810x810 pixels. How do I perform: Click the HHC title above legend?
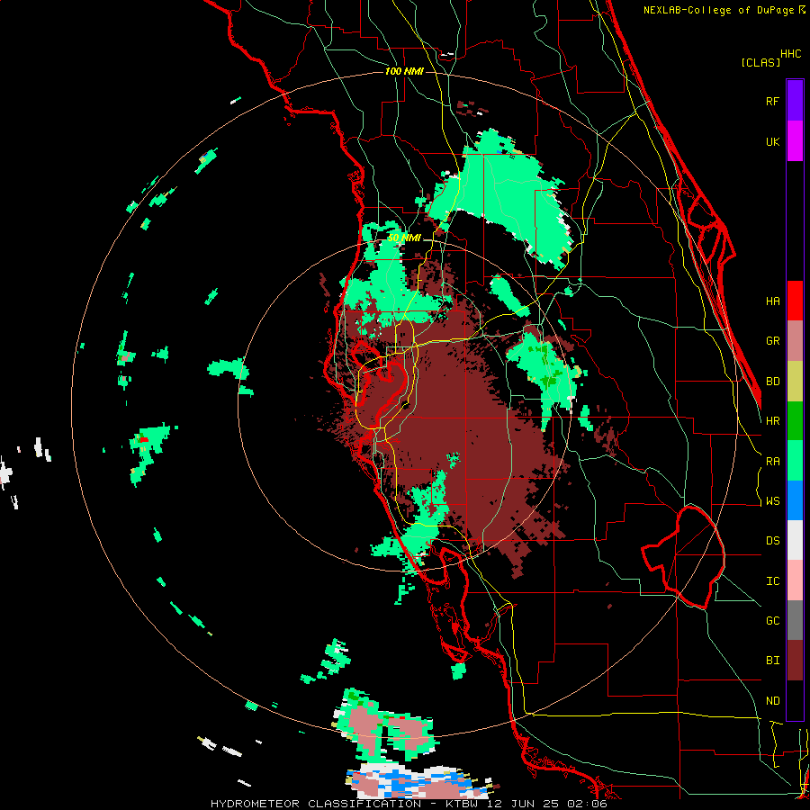tap(790, 54)
